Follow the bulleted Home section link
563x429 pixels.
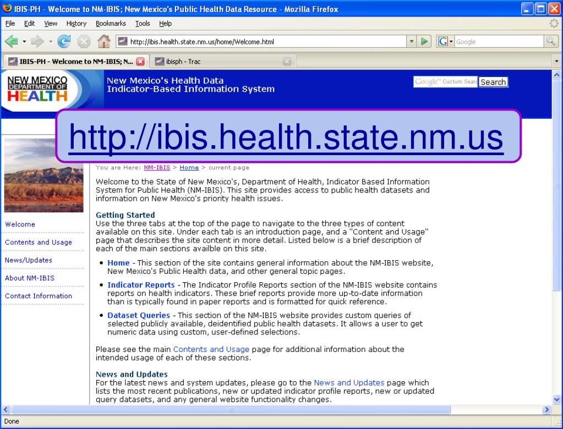pos(118,263)
